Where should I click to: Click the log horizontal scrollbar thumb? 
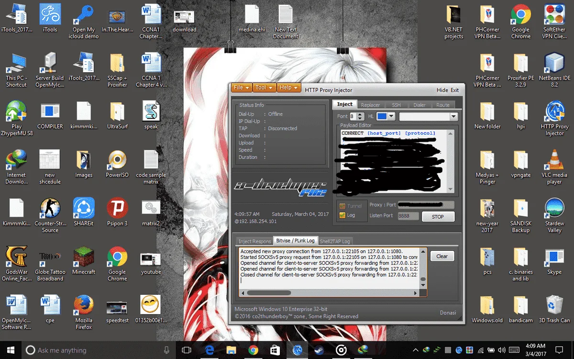[x=269, y=292]
